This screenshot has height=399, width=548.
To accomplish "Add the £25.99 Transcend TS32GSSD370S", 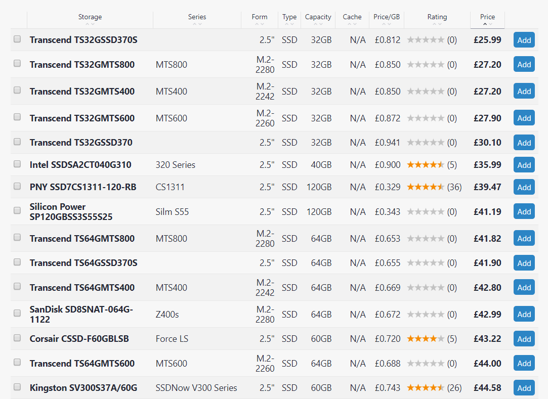I will (x=524, y=40).
